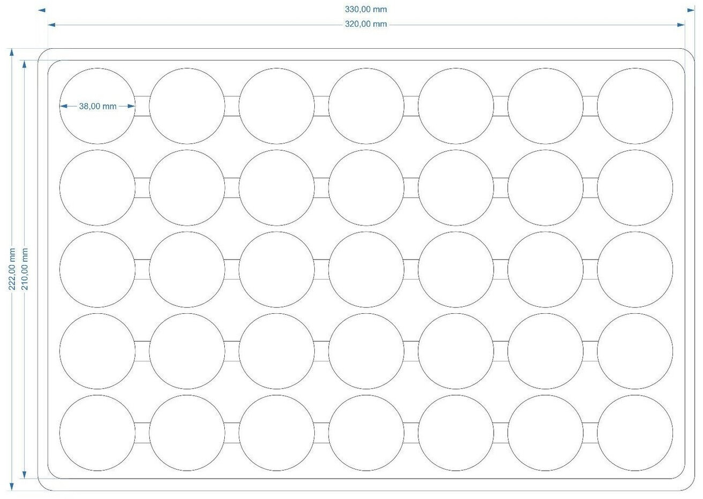Select the bottom-left circle in the grid

pyautogui.click(x=97, y=433)
